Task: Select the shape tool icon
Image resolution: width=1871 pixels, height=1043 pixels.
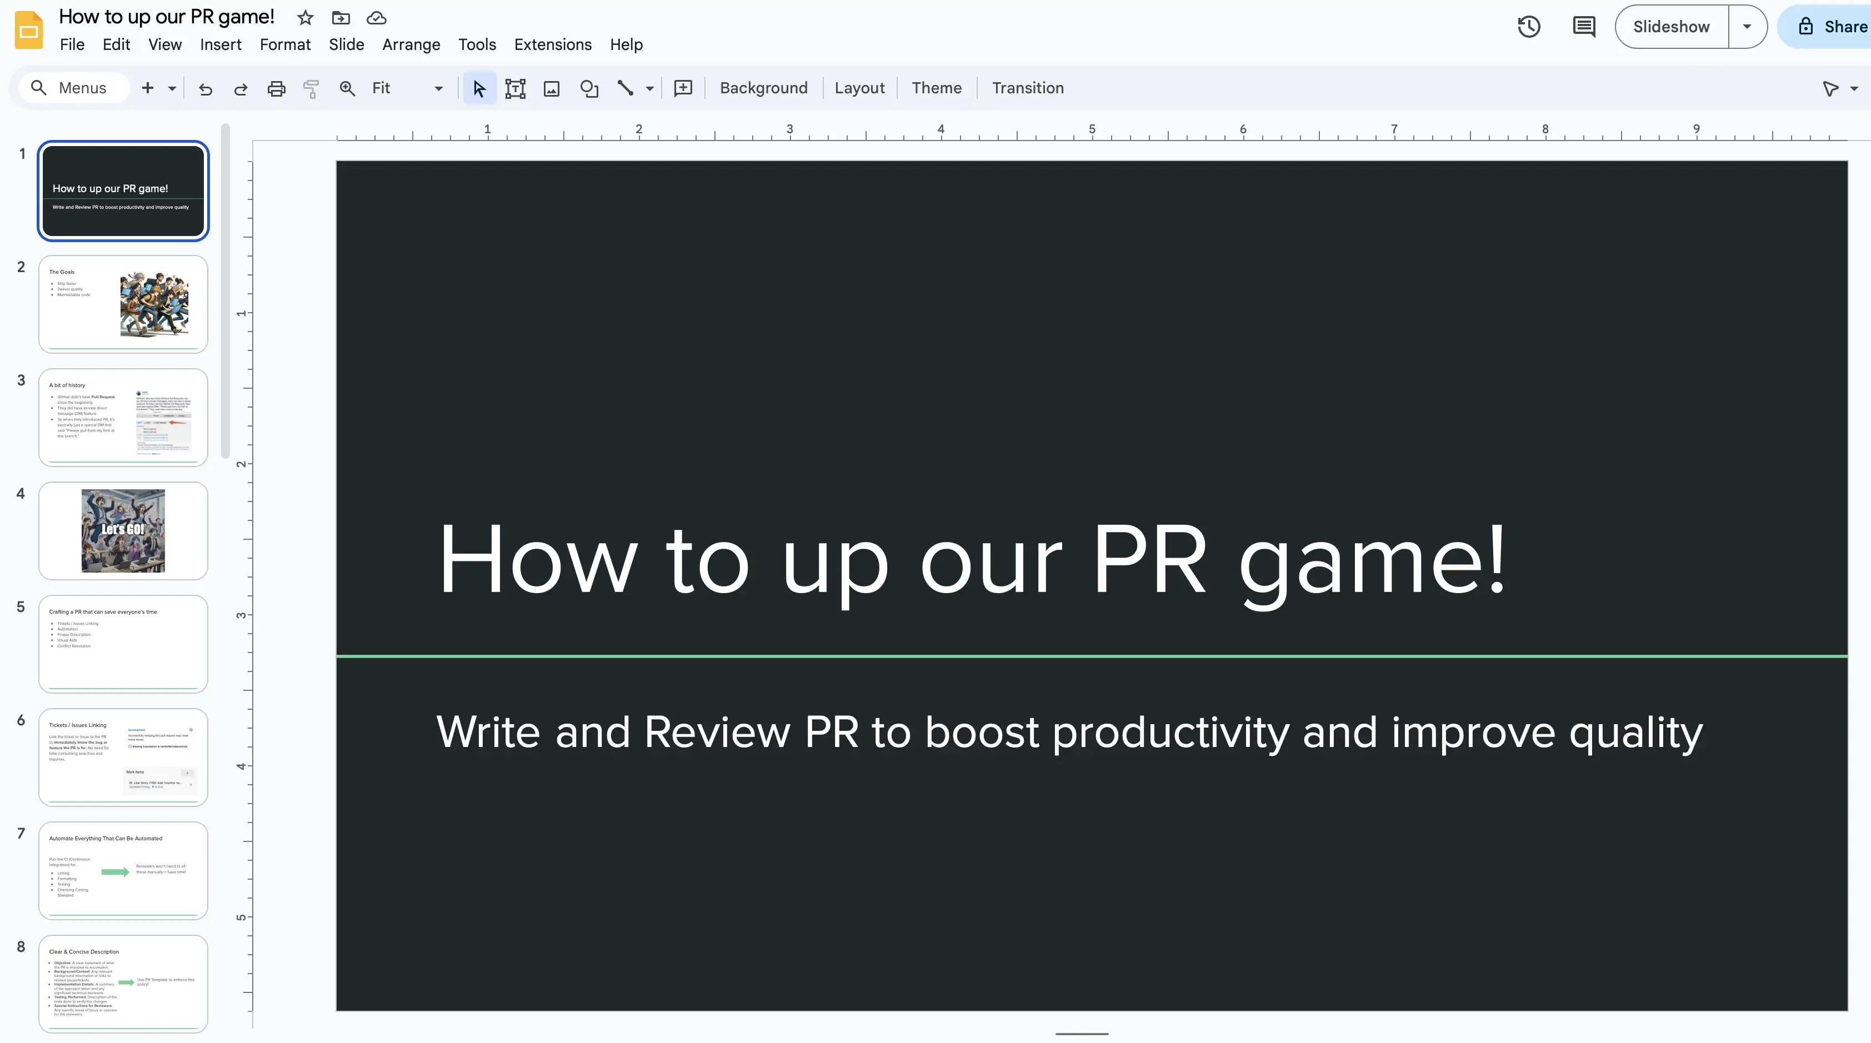Action: click(x=589, y=89)
